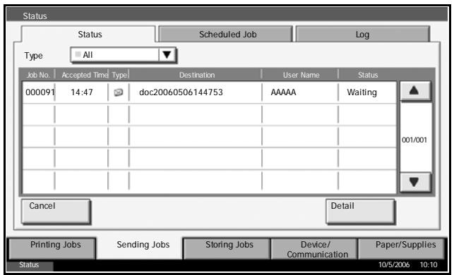454x275 pixels.
Task: Click the 001/001 page indicator
Action: [414, 140]
